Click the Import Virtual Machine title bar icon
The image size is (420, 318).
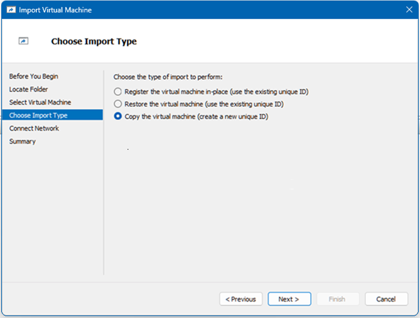click(11, 10)
